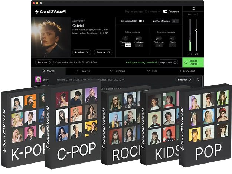Click the red window close button
The width and height of the screenshot is (232, 174).
33,3
